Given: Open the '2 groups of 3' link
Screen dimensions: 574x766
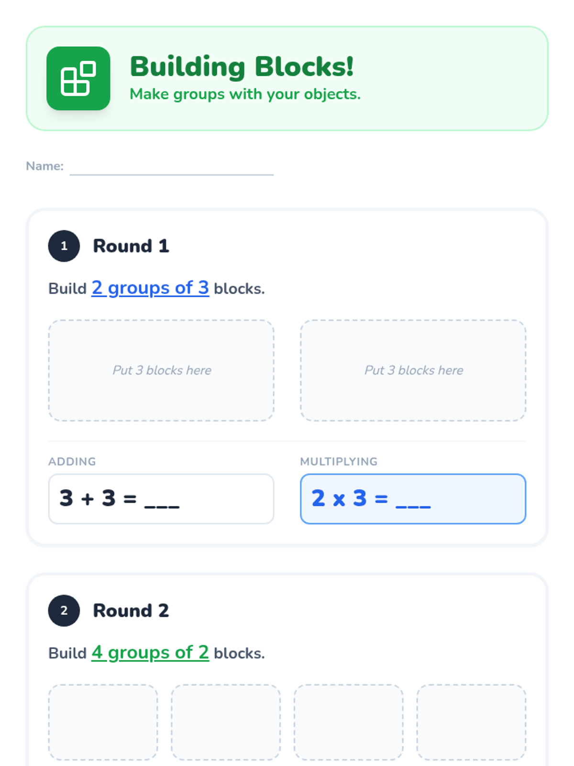Looking at the screenshot, I should click(150, 288).
